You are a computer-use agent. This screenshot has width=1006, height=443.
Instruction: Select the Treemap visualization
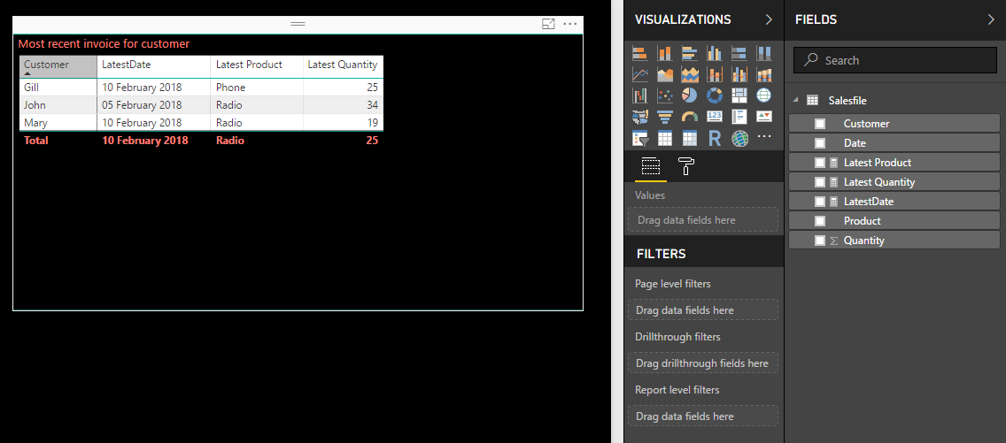click(739, 96)
